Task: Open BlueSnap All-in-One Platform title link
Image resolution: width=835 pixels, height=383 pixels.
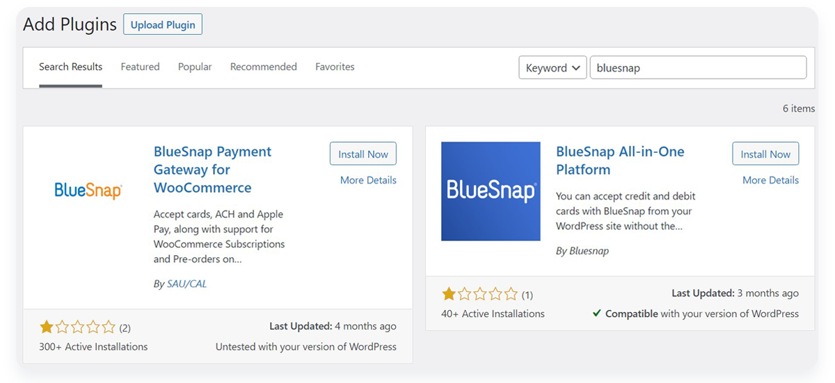Action: pos(620,161)
